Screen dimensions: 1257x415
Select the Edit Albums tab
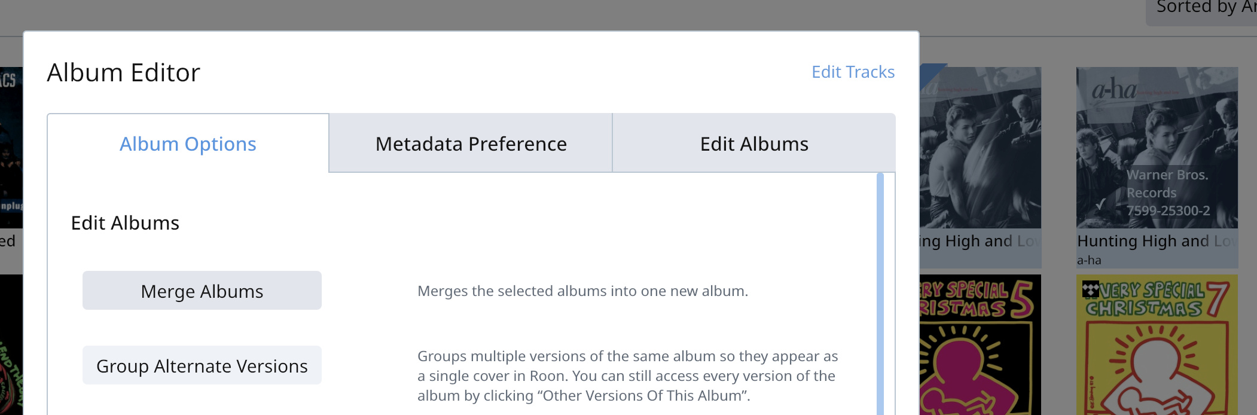(x=754, y=144)
